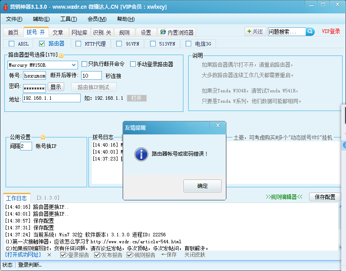
Task: Enable the HTTP代理 checkbox
Action: [78, 44]
